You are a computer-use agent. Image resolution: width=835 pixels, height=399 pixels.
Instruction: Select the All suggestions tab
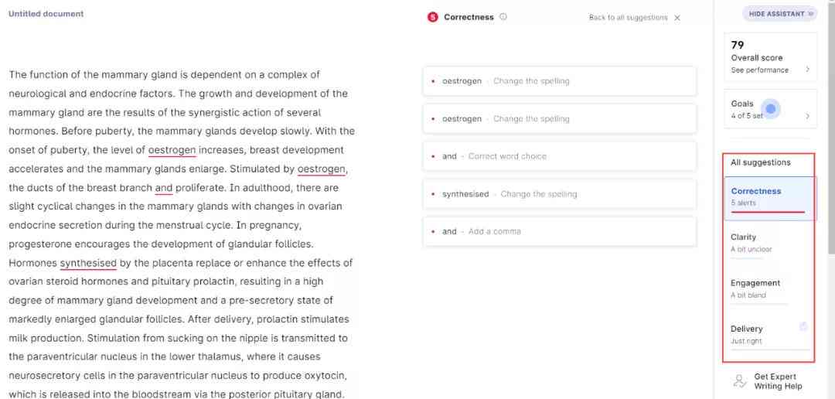(769, 162)
